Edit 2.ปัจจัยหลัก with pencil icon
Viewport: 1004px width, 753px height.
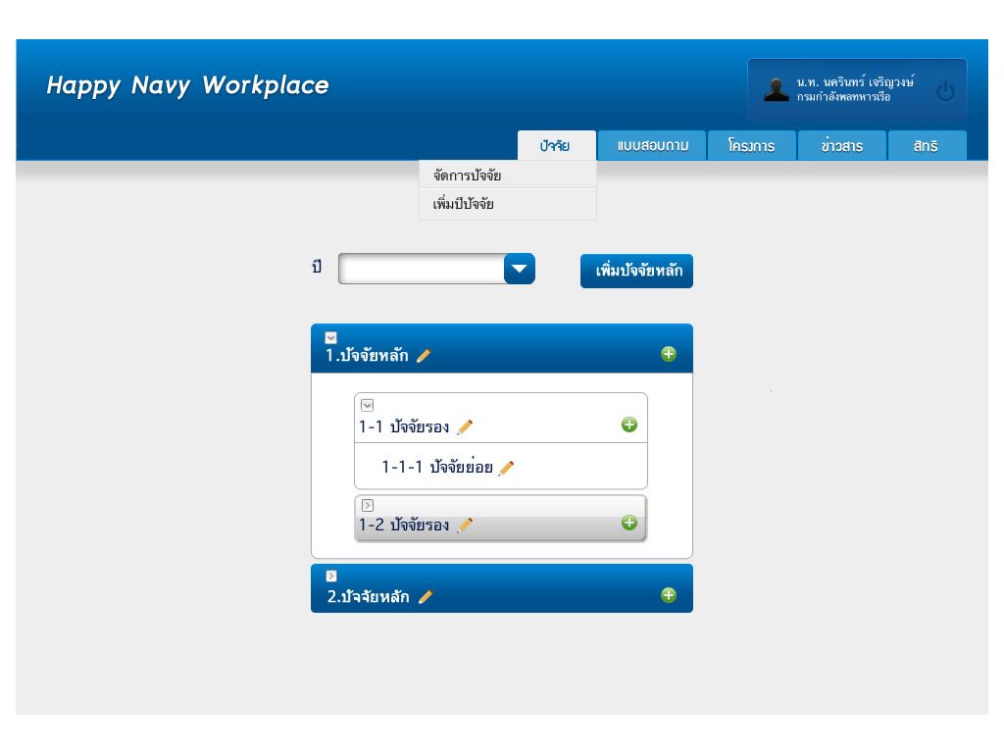point(426,597)
